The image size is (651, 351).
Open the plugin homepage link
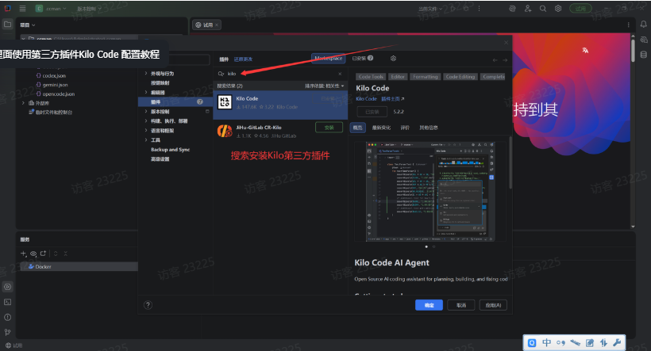(392, 99)
